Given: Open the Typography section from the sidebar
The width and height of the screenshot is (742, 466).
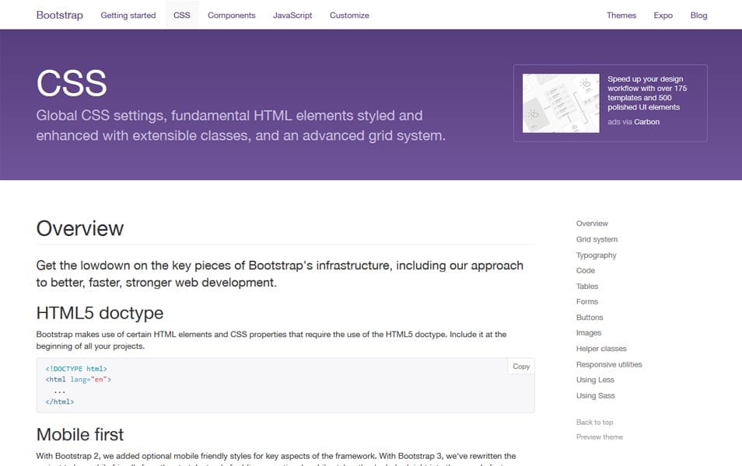Looking at the screenshot, I should 596,255.
